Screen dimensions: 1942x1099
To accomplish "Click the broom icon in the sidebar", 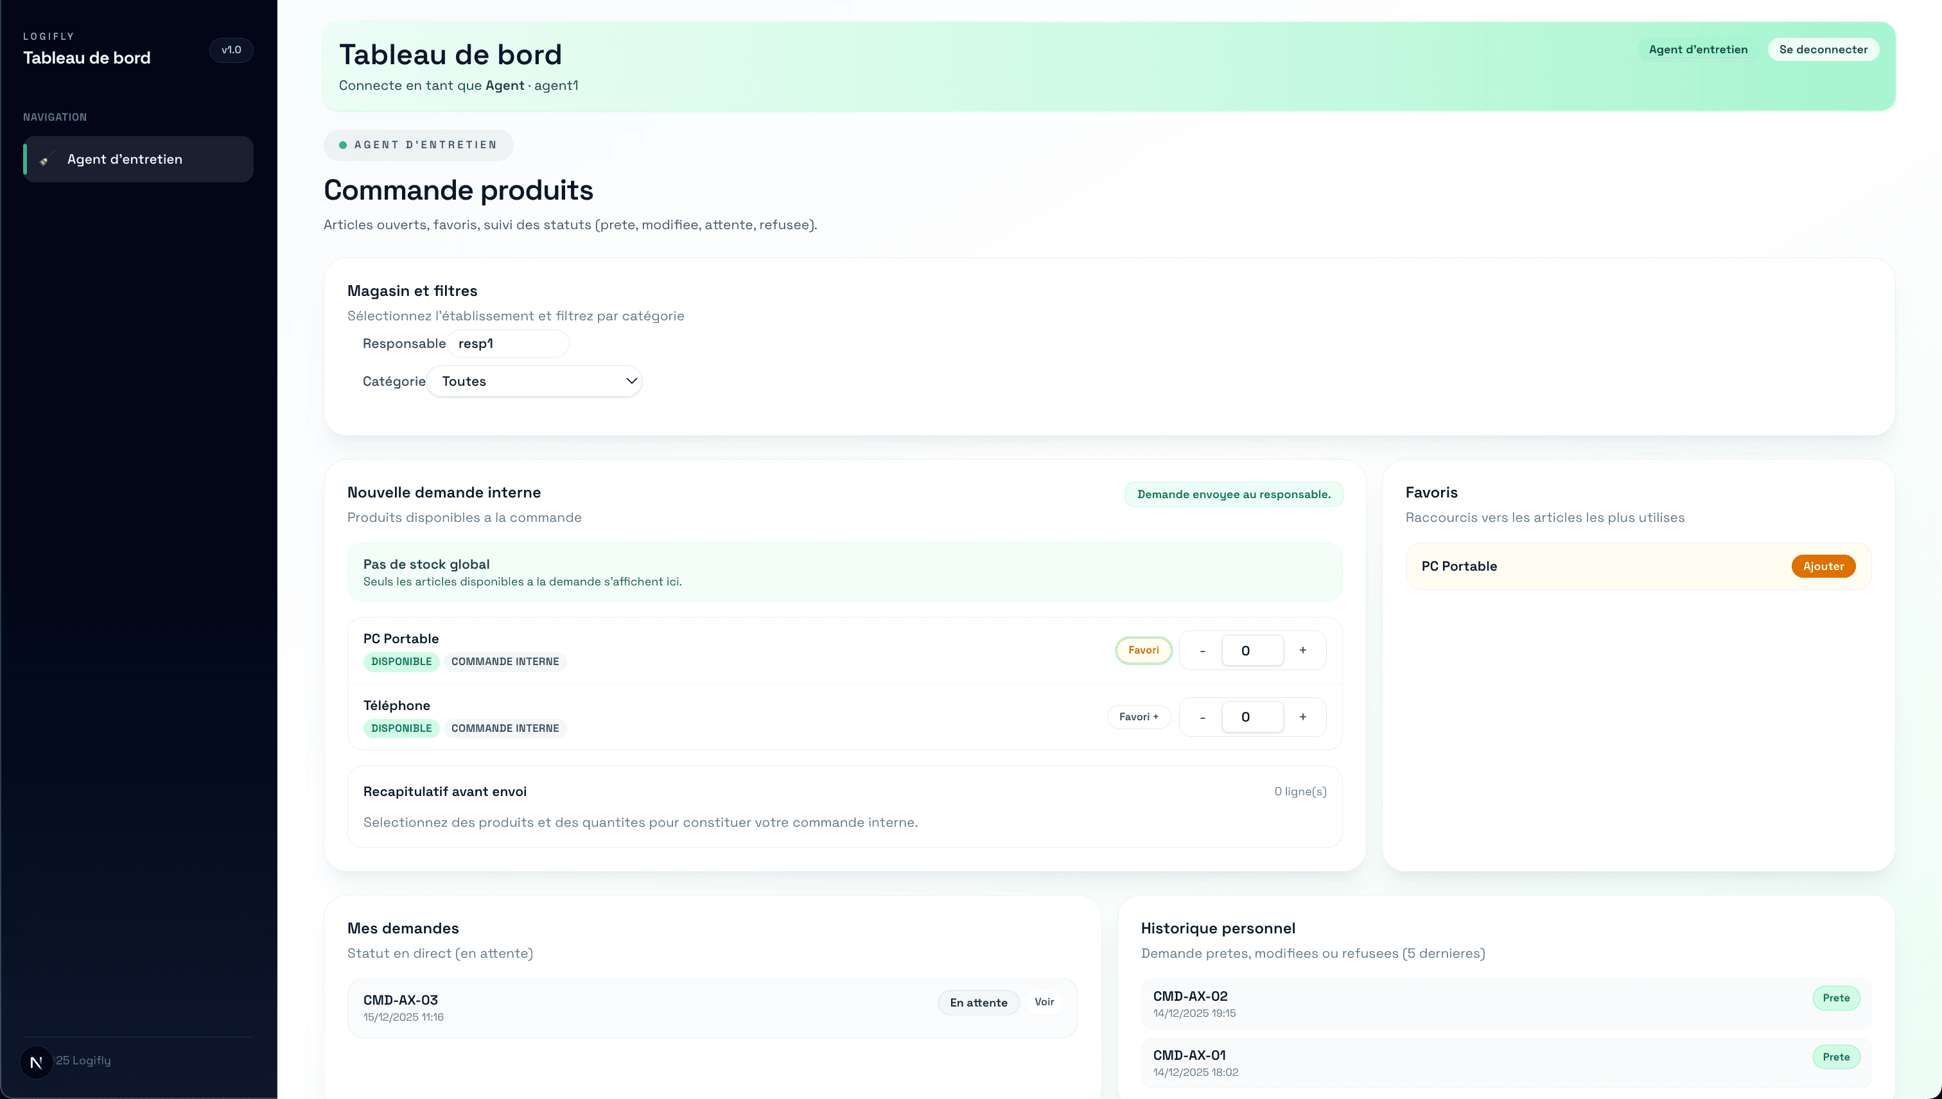I will [x=46, y=160].
